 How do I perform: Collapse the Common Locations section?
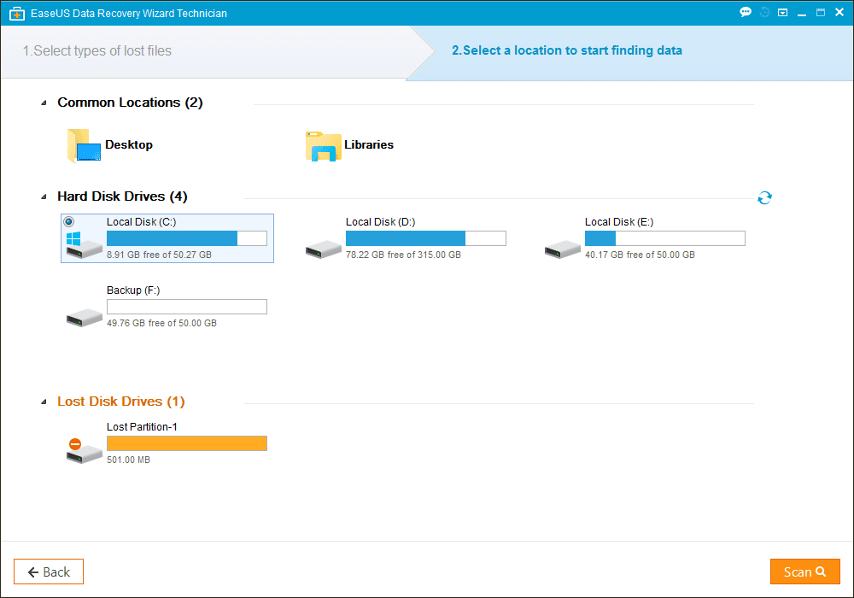pos(43,102)
